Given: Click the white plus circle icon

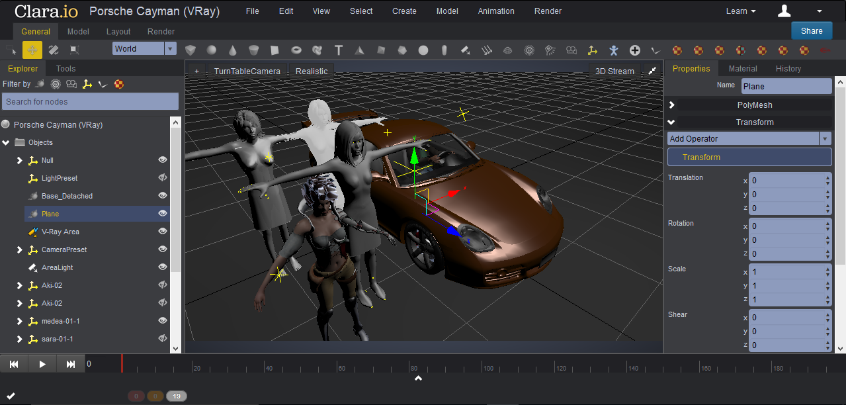Looking at the screenshot, I should click(635, 50).
